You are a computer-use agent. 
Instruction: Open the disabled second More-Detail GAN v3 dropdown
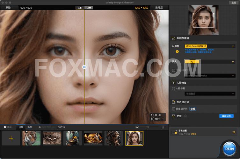click(210, 76)
